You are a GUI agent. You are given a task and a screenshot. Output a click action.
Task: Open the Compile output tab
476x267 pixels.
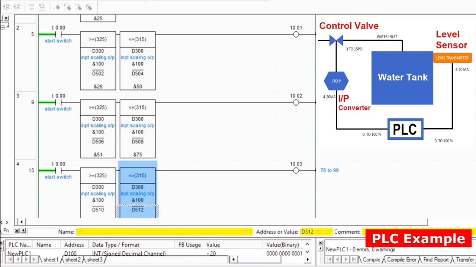click(x=372, y=260)
